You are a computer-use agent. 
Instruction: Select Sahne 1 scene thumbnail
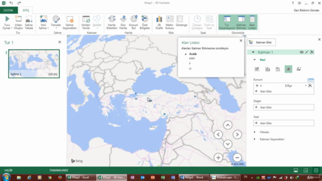[x=34, y=64]
